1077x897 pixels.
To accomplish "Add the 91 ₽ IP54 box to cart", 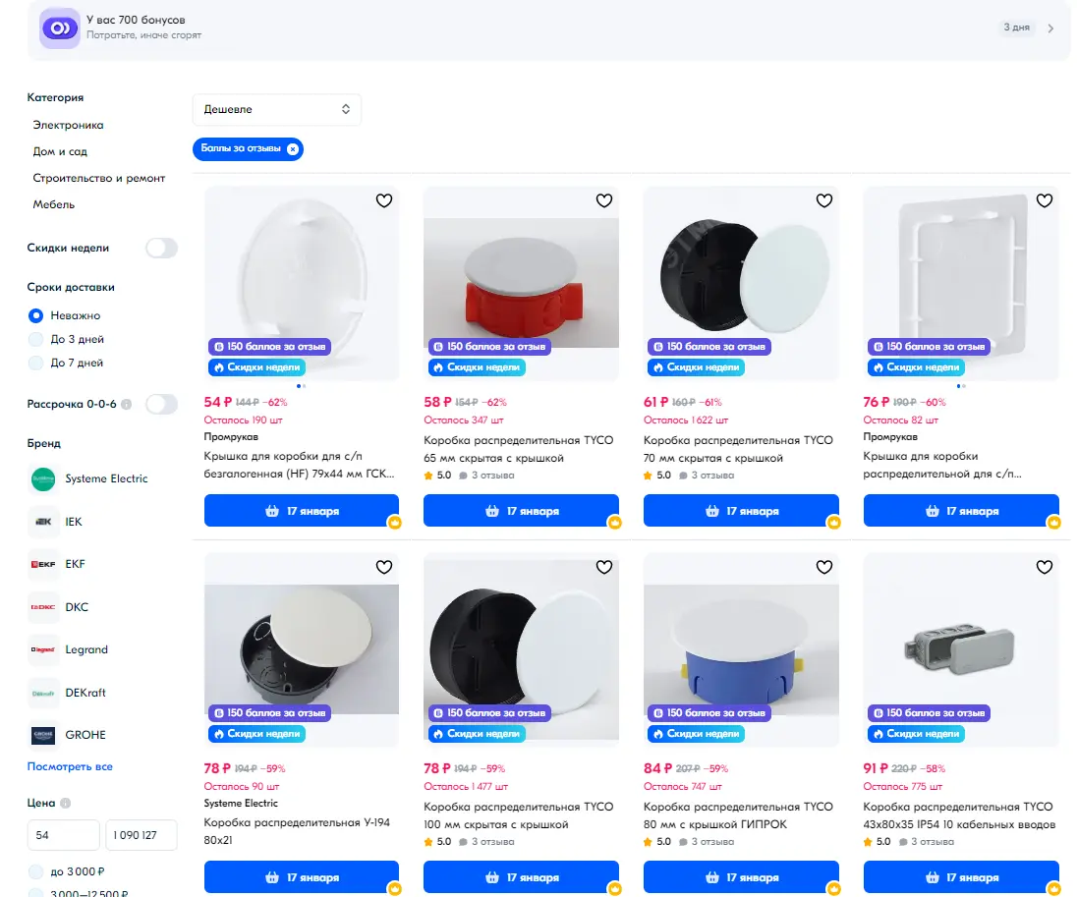I will (961, 877).
